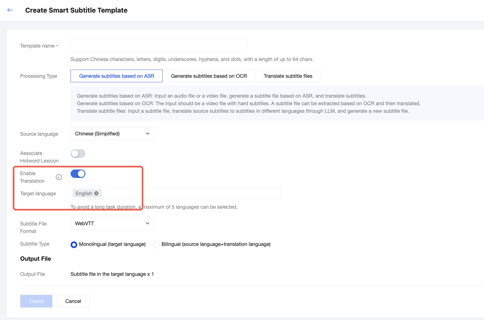
Task: Open the Target language selector field
Action: pos(190,193)
